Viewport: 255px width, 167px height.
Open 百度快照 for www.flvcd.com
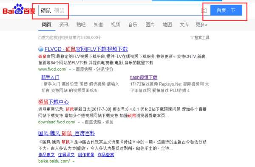point(84,69)
